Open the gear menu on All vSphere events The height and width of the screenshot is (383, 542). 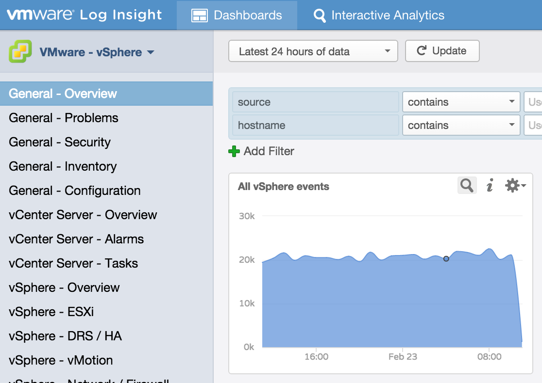[x=515, y=185]
